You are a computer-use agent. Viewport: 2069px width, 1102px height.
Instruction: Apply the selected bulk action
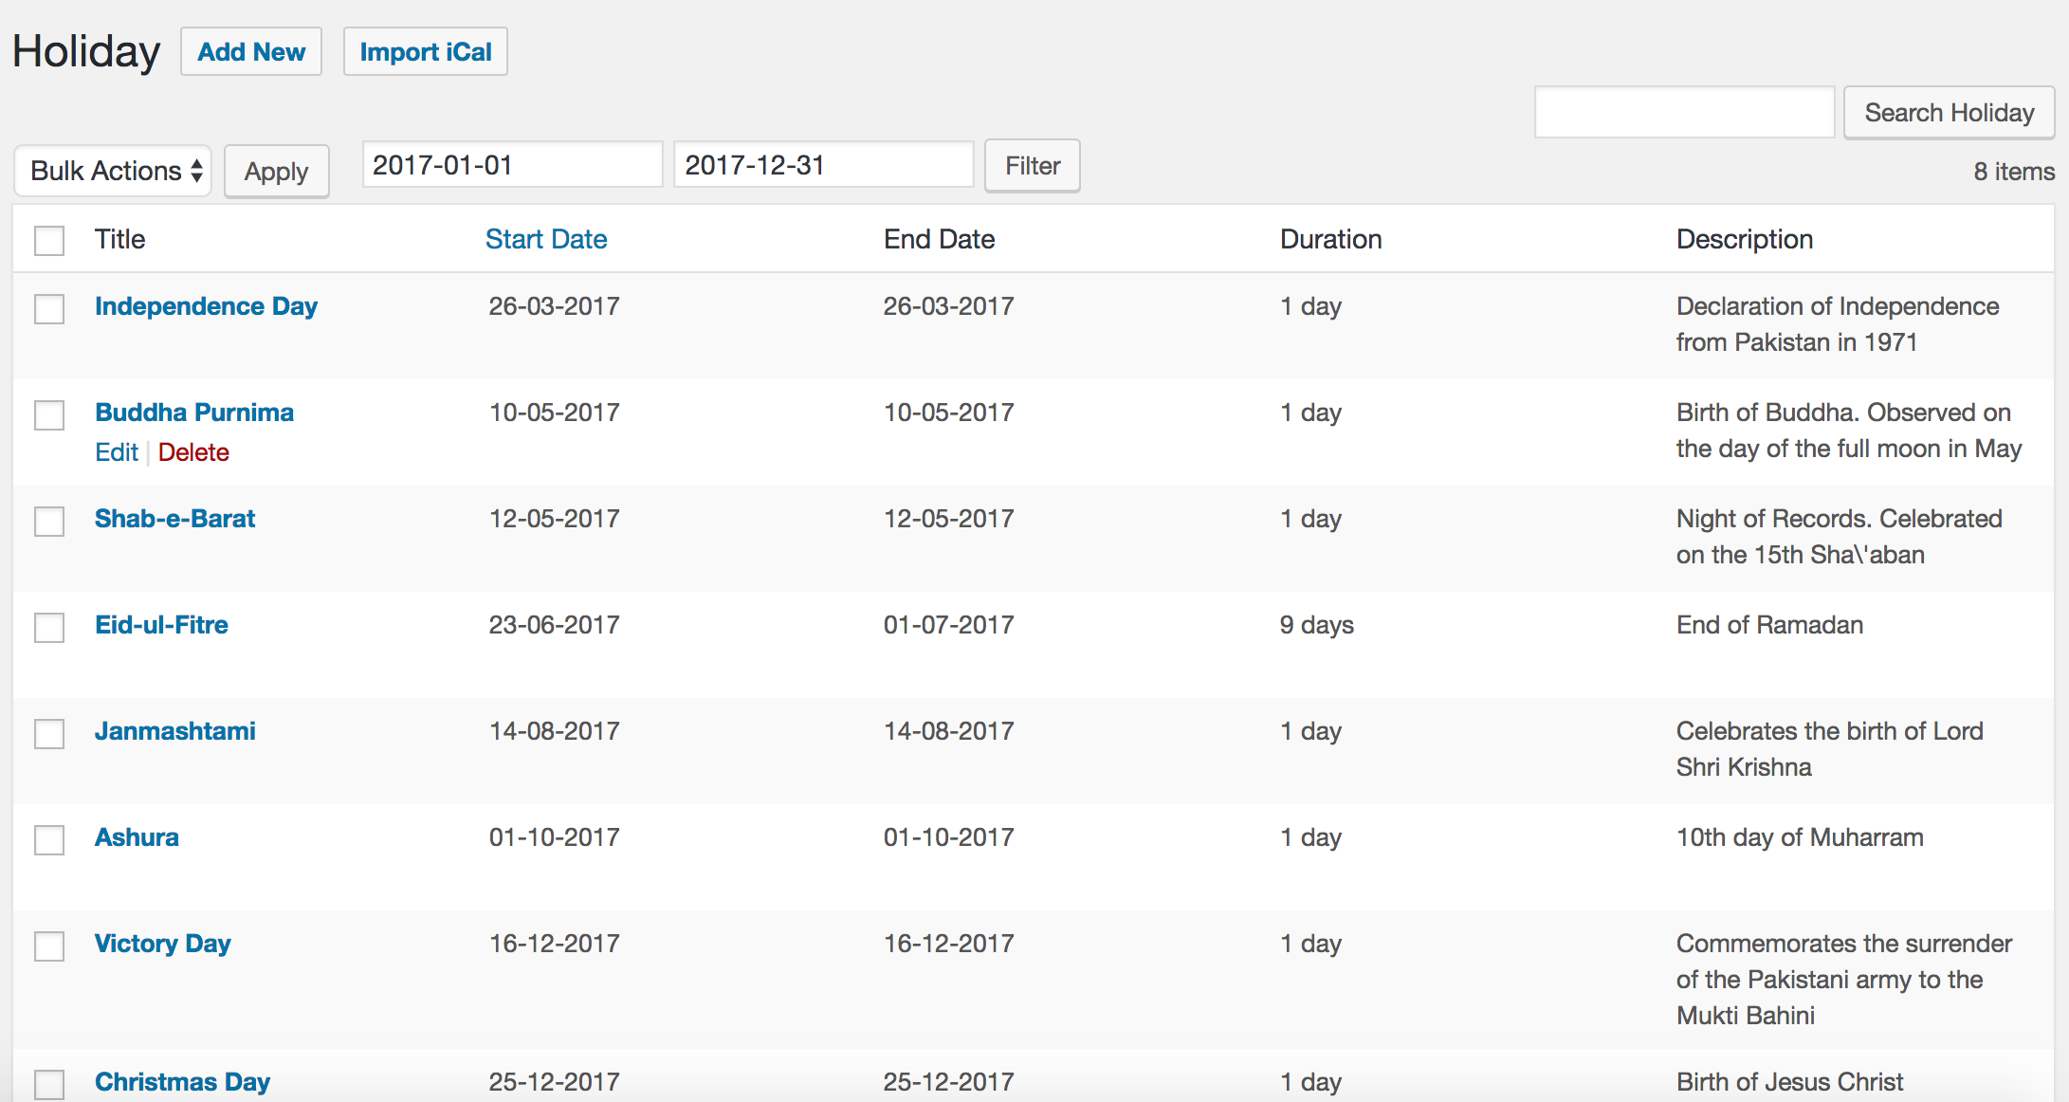[276, 172]
